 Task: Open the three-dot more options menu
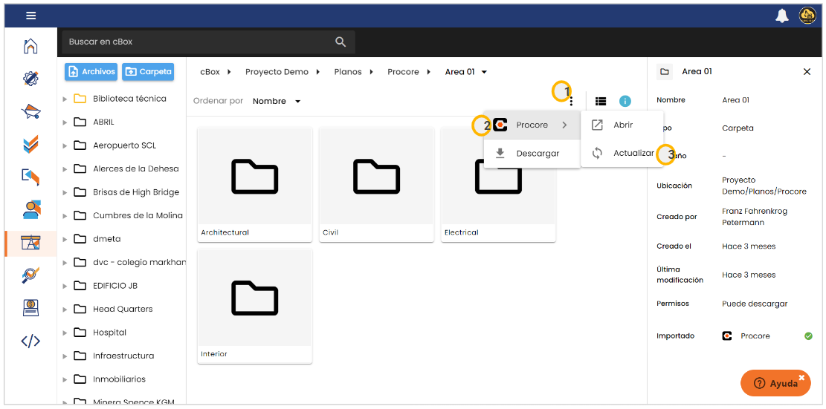tap(571, 100)
